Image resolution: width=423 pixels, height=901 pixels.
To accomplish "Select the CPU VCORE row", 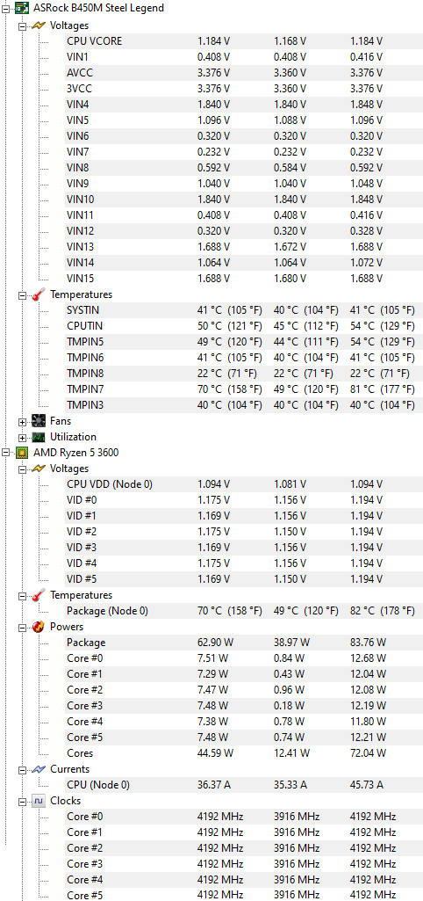I will 243,41.
